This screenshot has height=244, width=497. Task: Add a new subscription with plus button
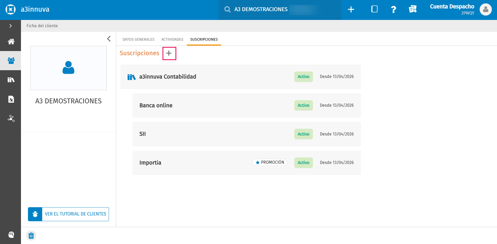[x=169, y=53]
